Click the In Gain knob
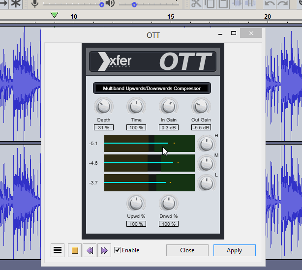This screenshot has width=302, height=270. (x=169, y=107)
